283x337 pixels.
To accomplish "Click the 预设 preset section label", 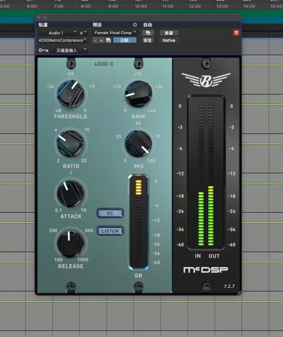I will coord(97,25).
